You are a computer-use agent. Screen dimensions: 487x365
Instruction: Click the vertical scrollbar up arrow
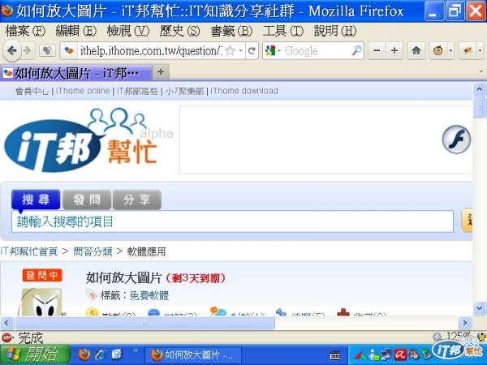pyautogui.click(x=479, y=89)
